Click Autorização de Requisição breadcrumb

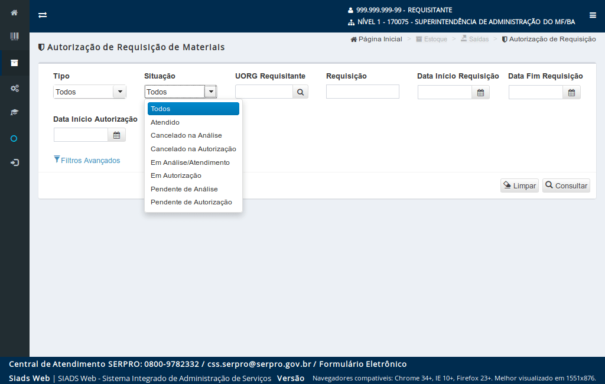[x=549, y=39]
